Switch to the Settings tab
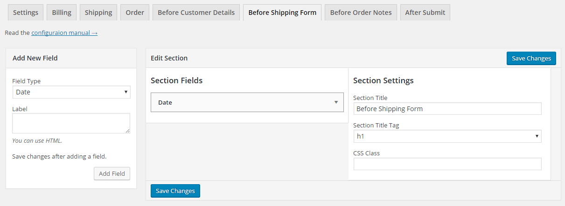565x206 pixels. click(x=26, y=13)
